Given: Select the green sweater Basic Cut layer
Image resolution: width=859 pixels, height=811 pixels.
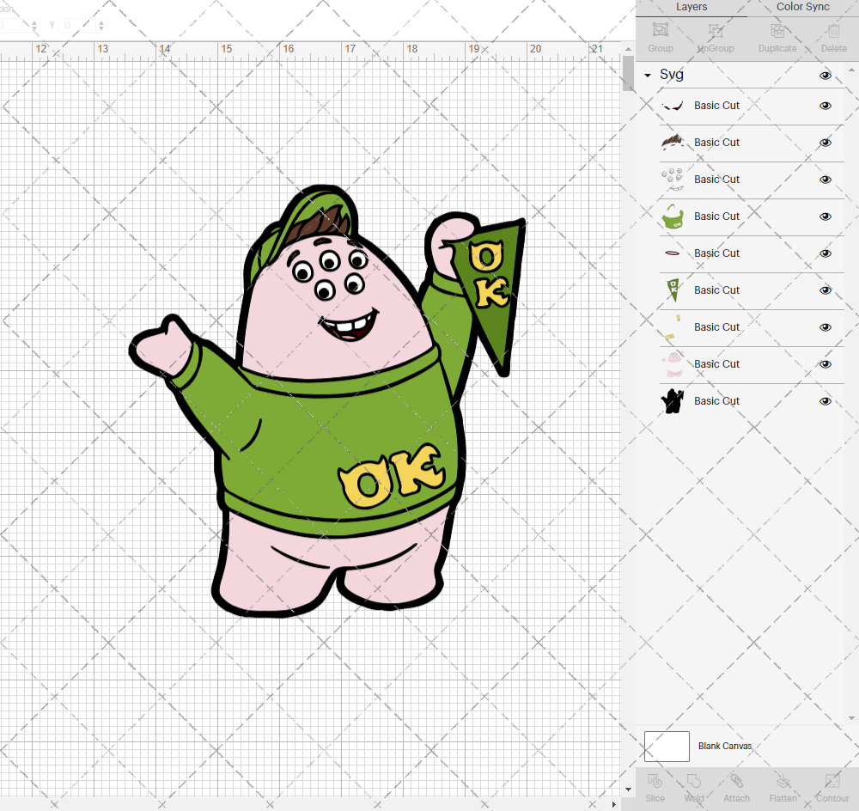Looking at the screenshot, I should click(717, 216).
